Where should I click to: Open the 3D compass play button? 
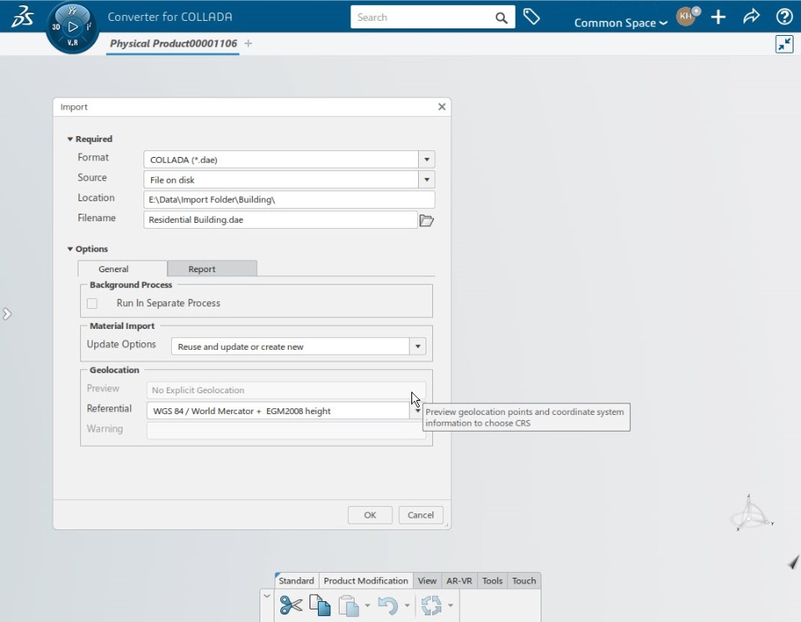[x=73, y=27]
